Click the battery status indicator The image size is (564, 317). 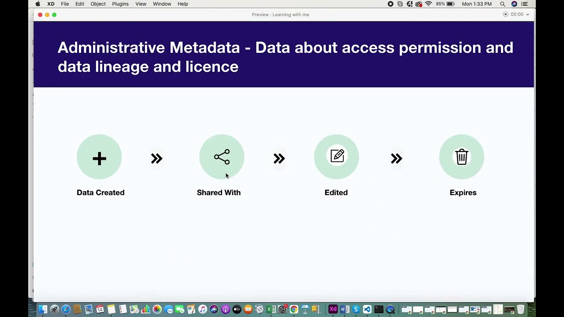(445, 4)
